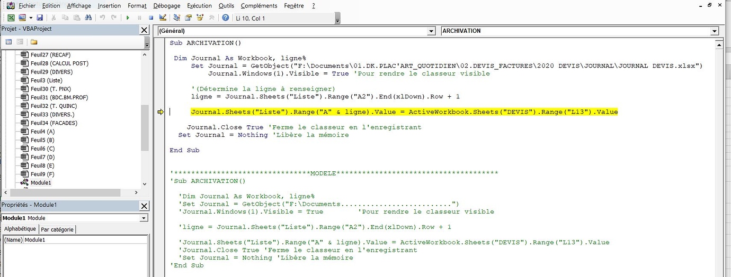Click project tree vertical scrollbar thumb
This screenshot has height=277, width=731.
pyautogui.click(x=145, y=127)
